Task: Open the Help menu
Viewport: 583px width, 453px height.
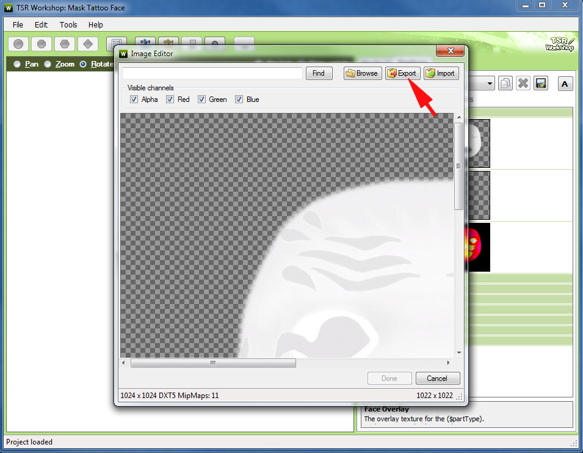Action: (96, 25)
